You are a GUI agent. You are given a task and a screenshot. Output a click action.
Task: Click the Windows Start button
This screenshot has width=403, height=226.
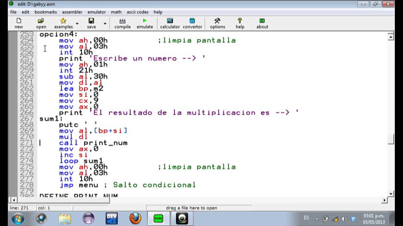click(x=18, y=219)
